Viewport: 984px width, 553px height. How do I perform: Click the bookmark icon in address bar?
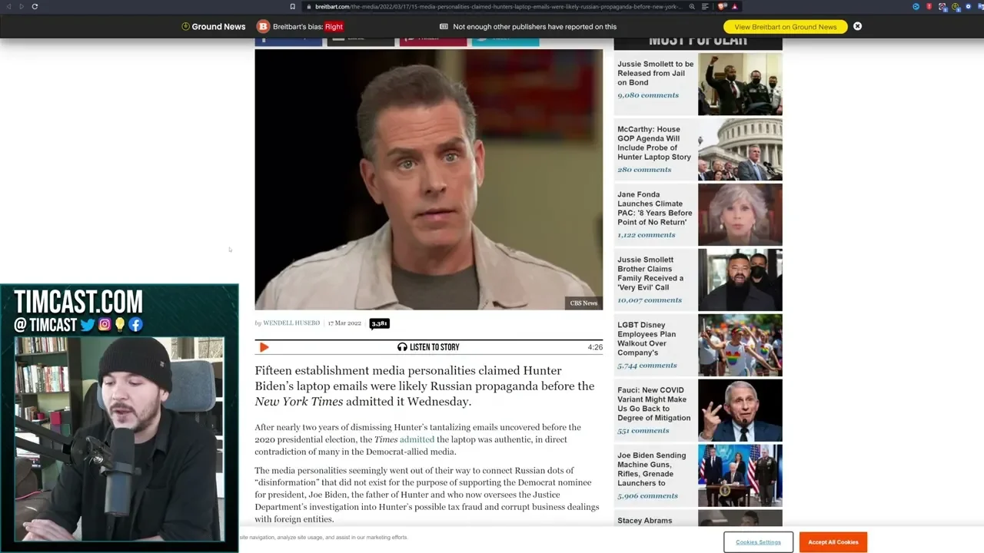coord(292,7)
